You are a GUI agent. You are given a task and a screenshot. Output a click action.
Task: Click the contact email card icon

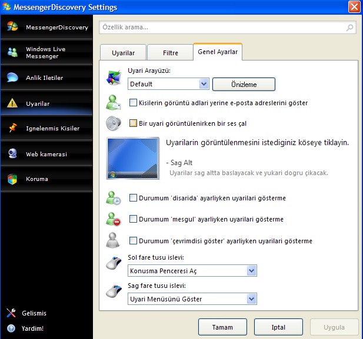114,102
